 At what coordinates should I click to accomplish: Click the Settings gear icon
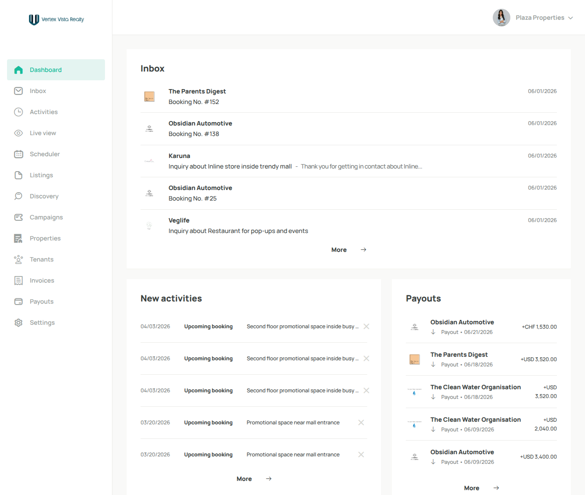click(x=18, y=323)
